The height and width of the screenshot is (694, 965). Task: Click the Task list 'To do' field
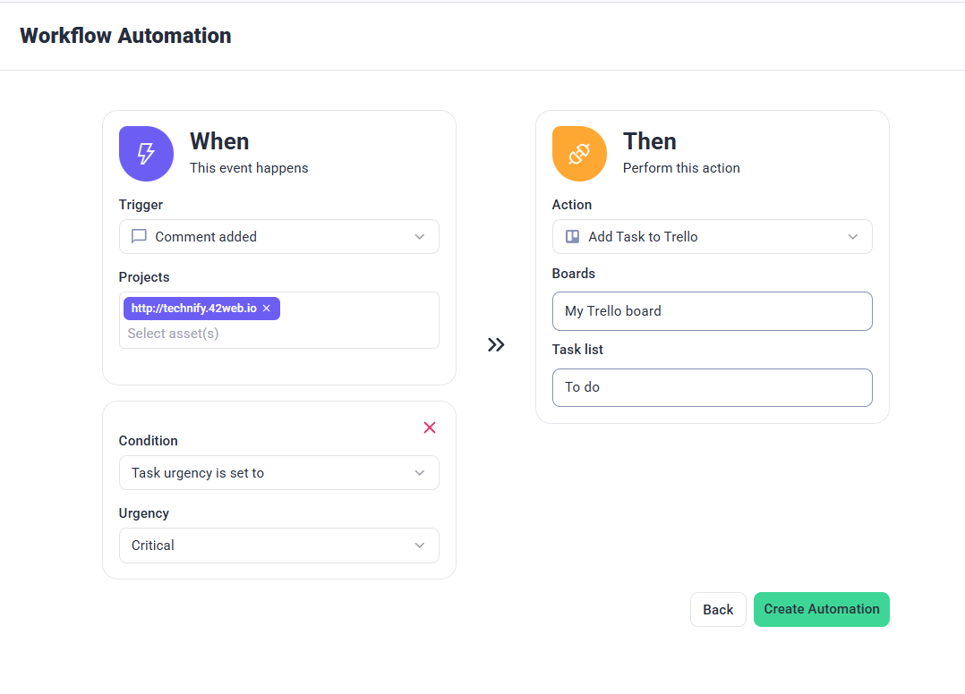(712, 388)
